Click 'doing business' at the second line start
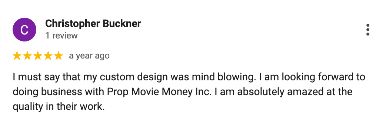The image size is (389, 137). (x=47, y=92)
